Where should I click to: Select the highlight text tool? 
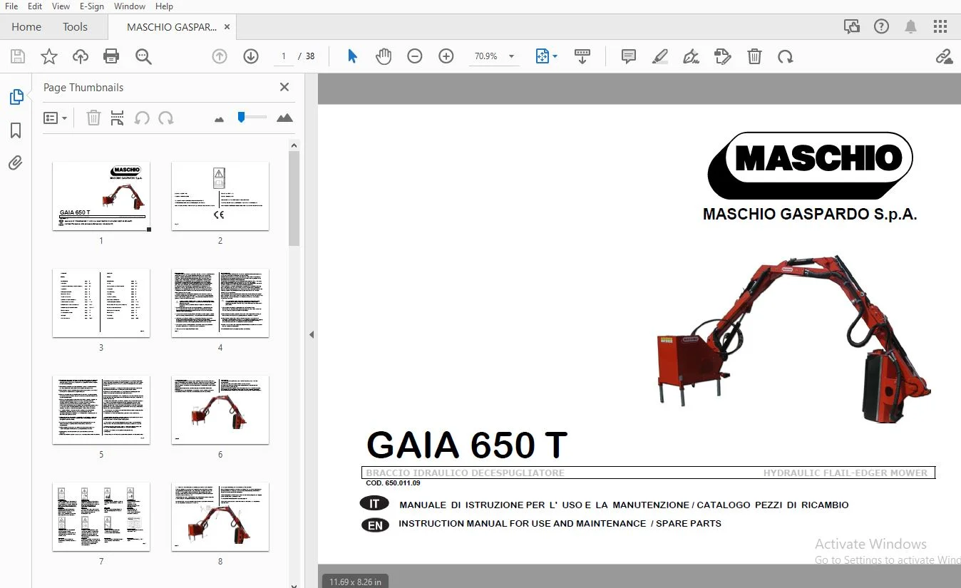tap(659, 56)
